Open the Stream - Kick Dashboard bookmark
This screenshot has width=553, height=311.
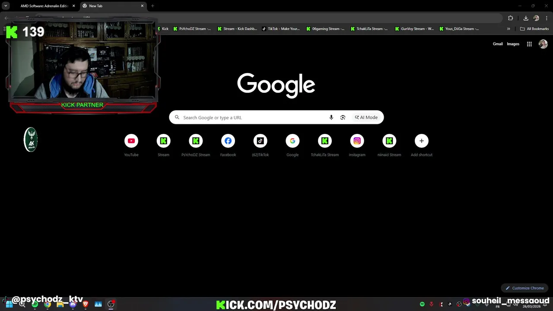(x=238, y=29)
